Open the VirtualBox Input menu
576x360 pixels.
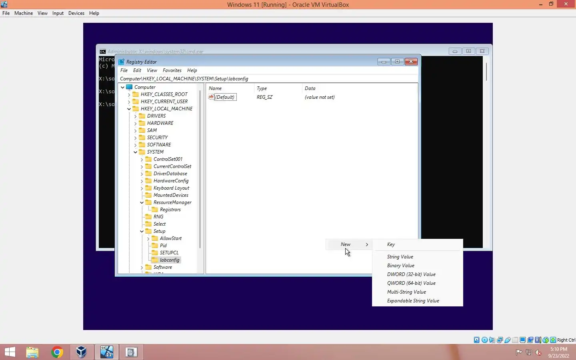[x=58, y=13]
